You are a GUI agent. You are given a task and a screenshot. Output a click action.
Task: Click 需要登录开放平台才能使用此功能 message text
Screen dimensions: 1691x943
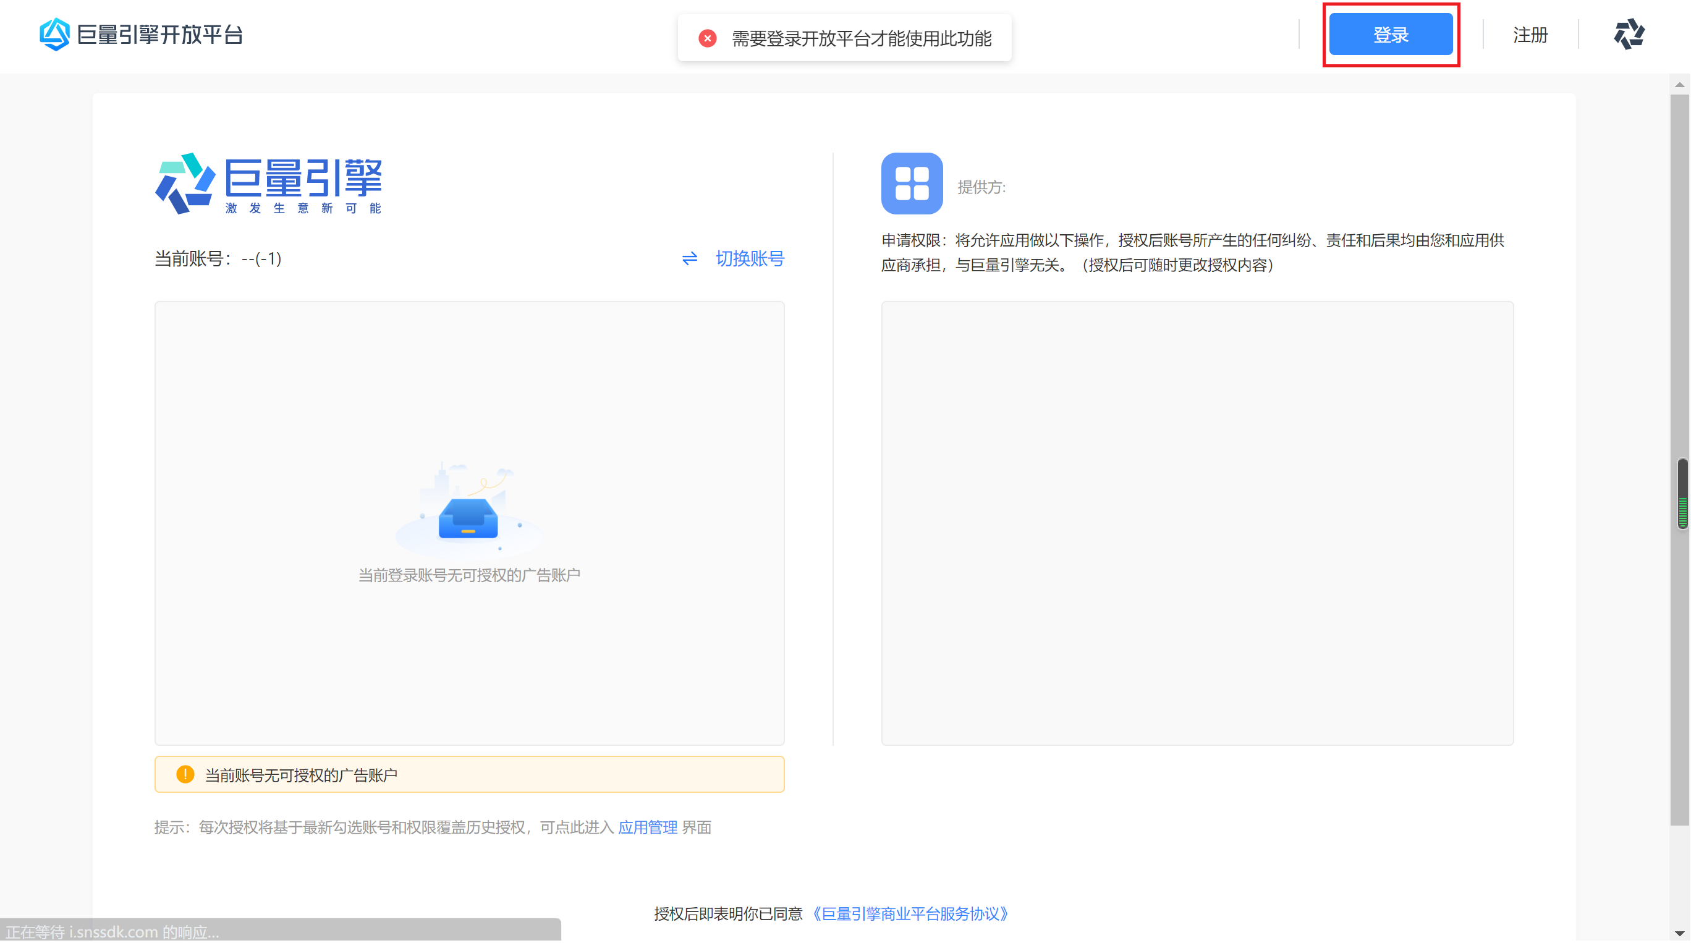tap(861, 39)
